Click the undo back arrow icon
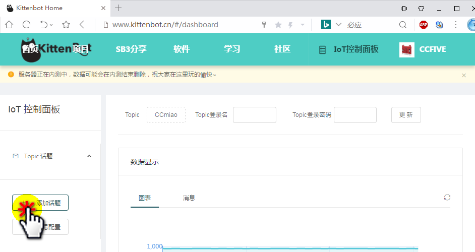Viewport: 475px width, 252px height. tap(44, 25)
